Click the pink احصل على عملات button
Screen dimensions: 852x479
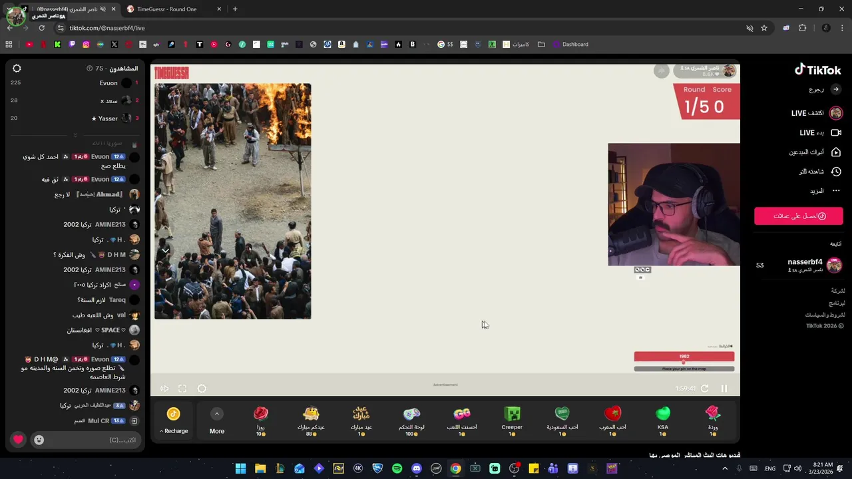(x=799, y=216)
